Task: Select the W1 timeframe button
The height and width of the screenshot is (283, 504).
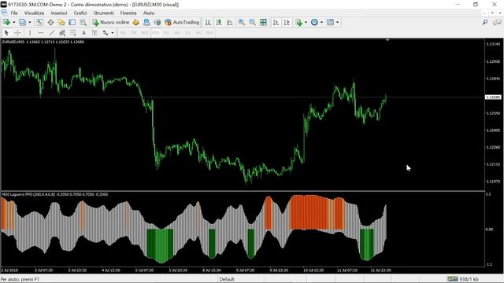Action: [198, 33]
